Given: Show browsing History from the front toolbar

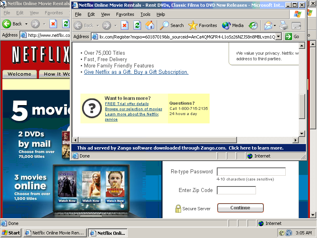Looking at the screenshot, I should pyautogui.click(x=253, y=25).
